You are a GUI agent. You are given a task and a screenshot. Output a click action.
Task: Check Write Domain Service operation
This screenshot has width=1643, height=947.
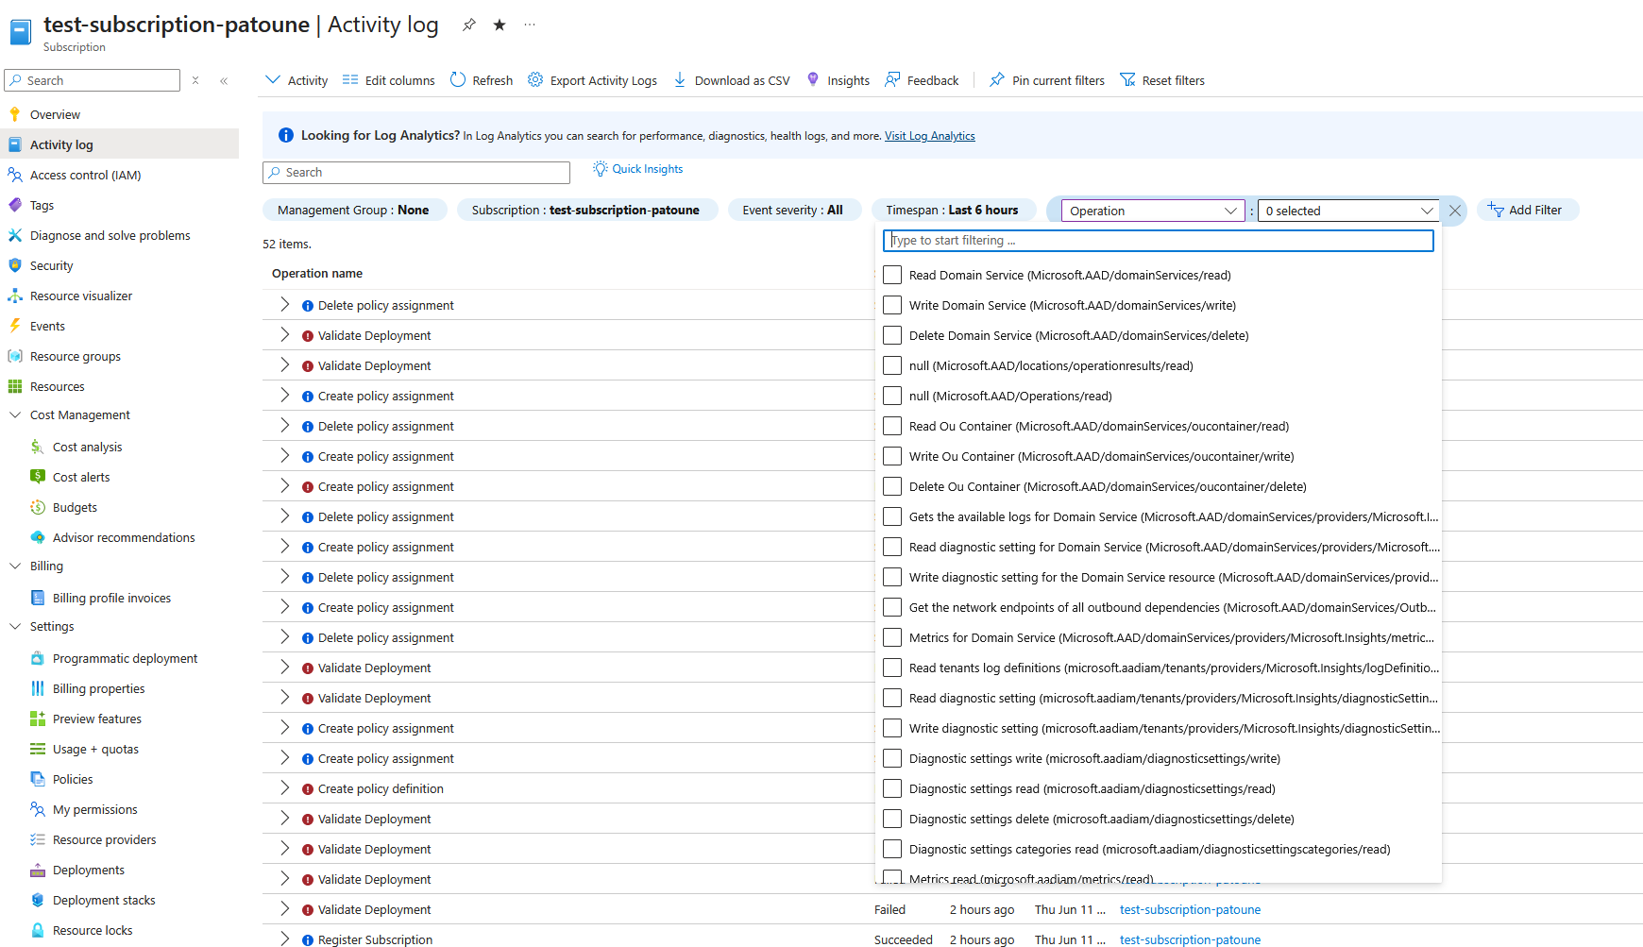coord(892,305)
